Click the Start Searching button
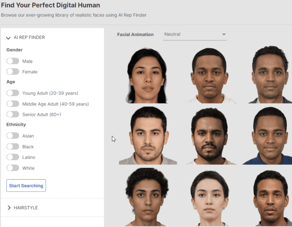The width and height of the screenshot is (292, 227). click(x=26, y=186)
